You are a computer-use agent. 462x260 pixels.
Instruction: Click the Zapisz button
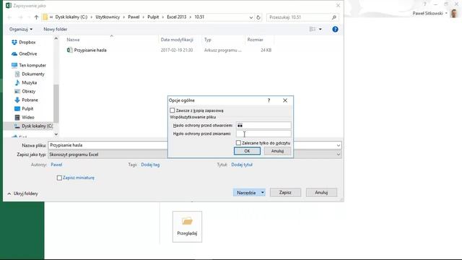point(285,193)
